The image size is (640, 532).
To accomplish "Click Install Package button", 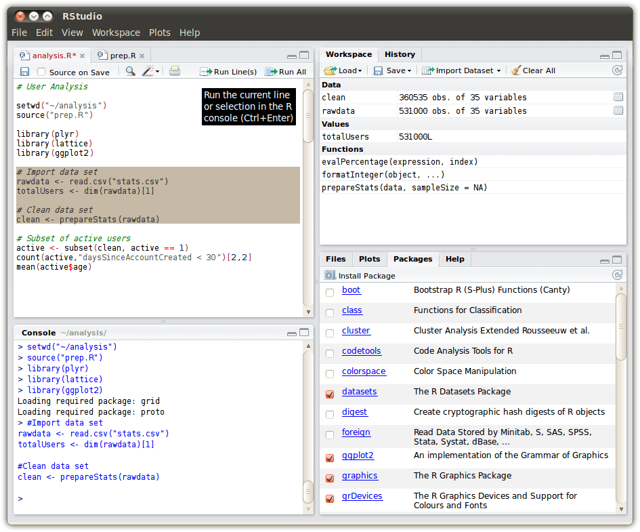I will click(x=360, y=276).
